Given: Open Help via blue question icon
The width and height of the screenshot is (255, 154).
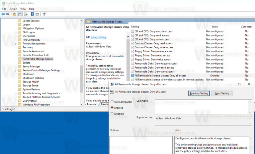Looking at the screenshot, I should [32, 14].
